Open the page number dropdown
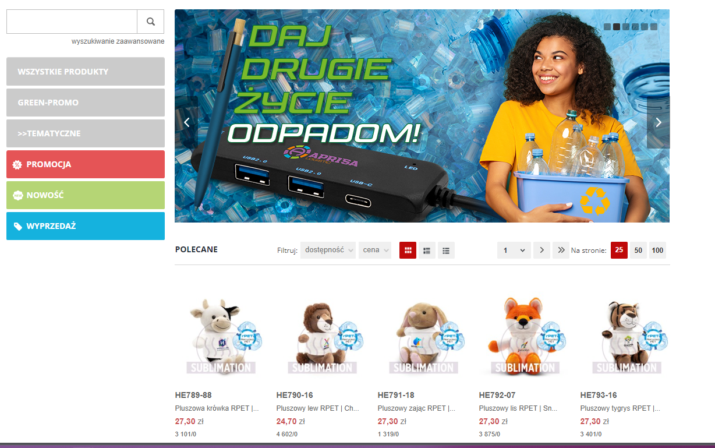Screen dimensions: 715x448 click(x=514, y=251)
